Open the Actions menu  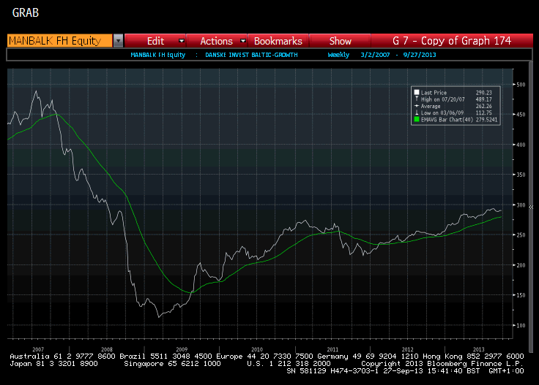(x=216, y=41)
